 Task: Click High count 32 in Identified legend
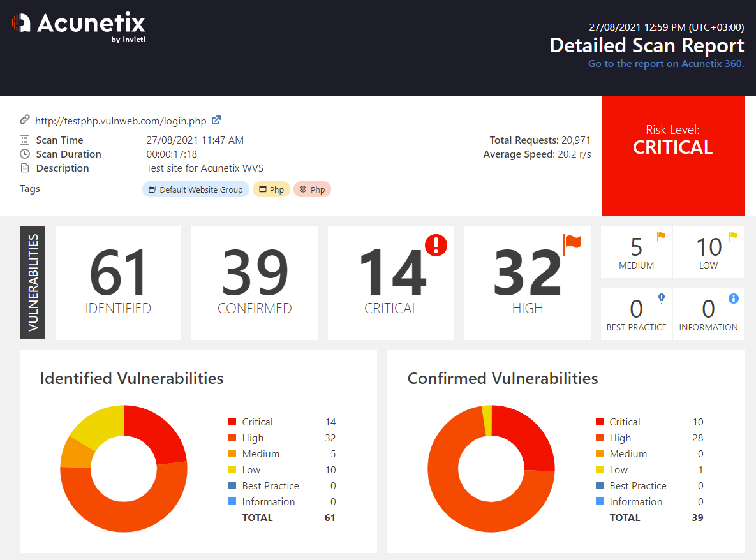330,438
